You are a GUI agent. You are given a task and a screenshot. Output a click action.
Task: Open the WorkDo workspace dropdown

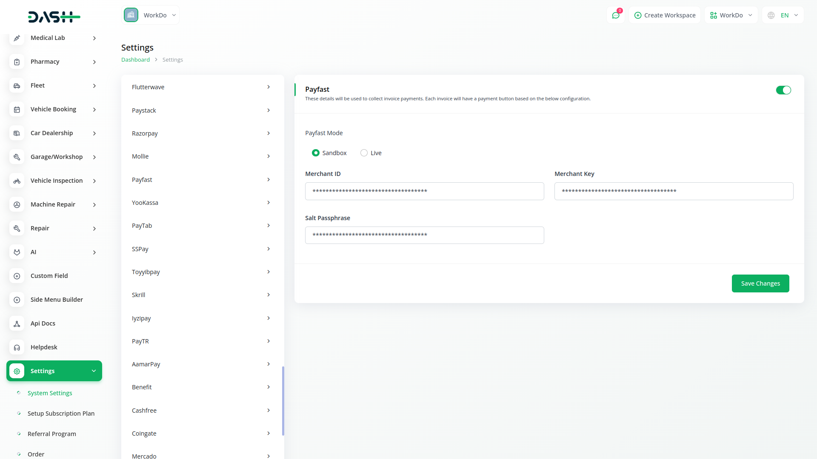point(150,15)
